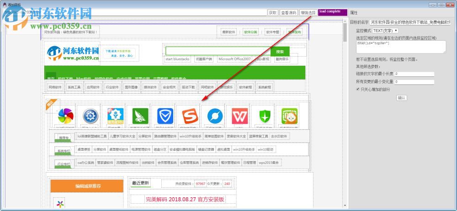Click the 查看源码 button
Image resolution: width=457 pixels, height=211 pixels.
(288, 12)
